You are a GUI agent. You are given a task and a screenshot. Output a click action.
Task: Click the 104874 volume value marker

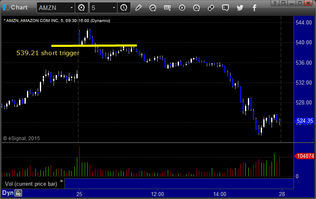click(304, 156)
